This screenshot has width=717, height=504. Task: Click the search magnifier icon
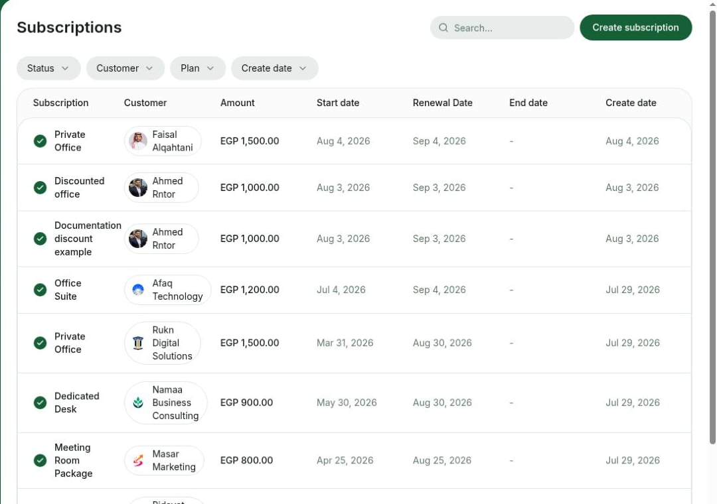click(443, 28)
